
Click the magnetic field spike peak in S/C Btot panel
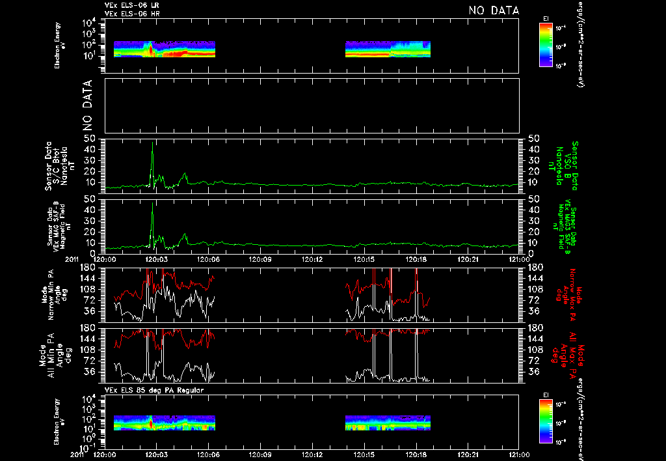click(152, 143)
